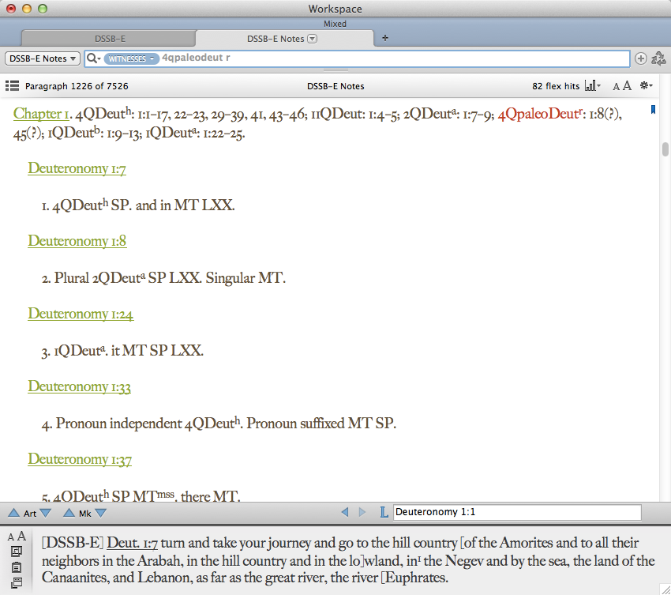The width and height of the screenshot is (671, 595).
Task: Open the search magnifier options dropdown
Action: 94,58
